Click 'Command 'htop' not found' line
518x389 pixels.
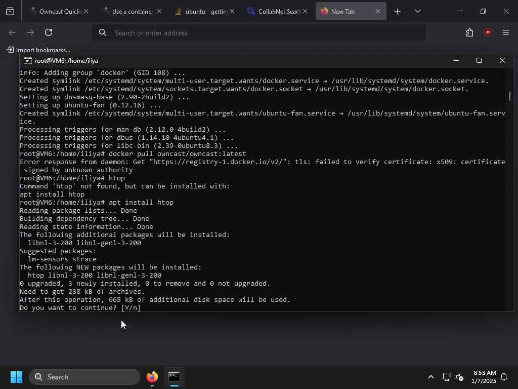[x=124, y=186]
